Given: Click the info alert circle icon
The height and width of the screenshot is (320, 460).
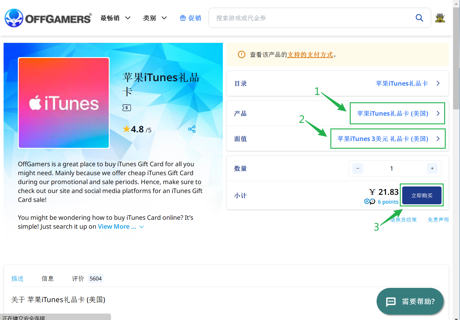Looking at the screenshot, I should tap(241, 54).
